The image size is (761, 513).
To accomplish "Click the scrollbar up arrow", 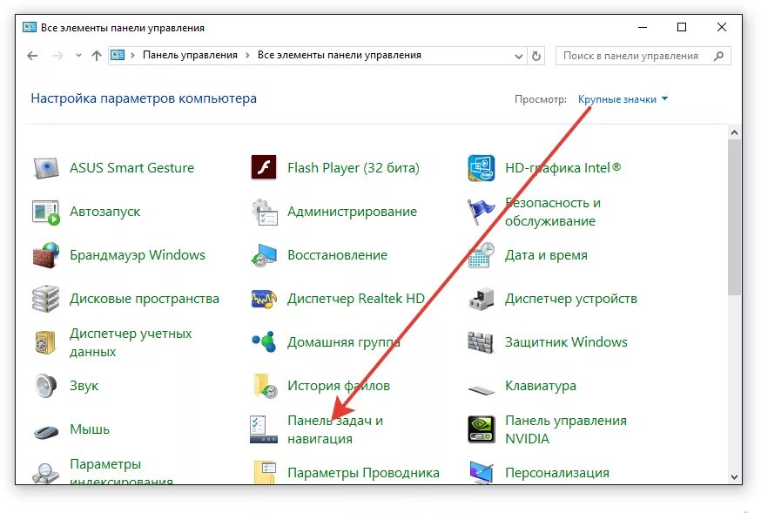I will tap(734, 132).
